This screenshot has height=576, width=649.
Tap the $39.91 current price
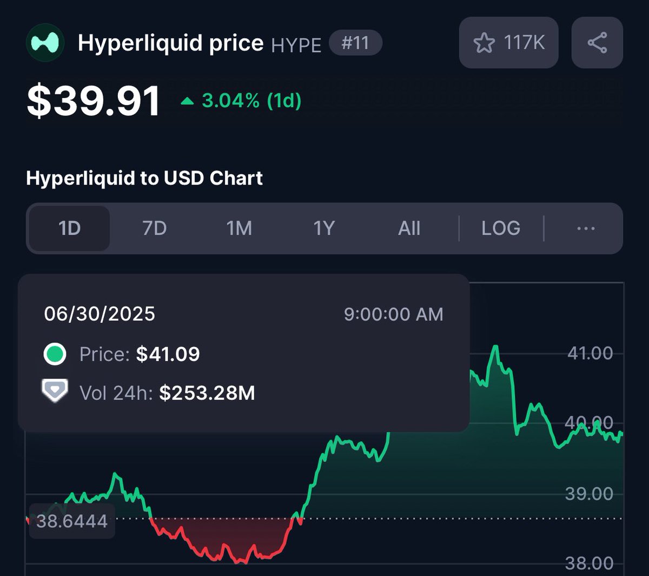[94, 101]
